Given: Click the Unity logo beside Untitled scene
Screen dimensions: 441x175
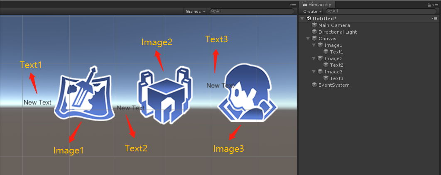Looking at the screenshot, I should (309, 19).
